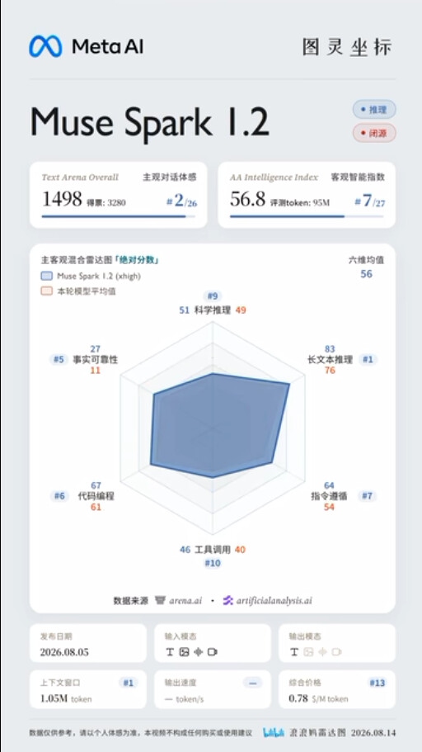The height and width of the screenshot is (752, 422).
Task: Click the 闭源 tag badge
Action: tap(374, 133)
